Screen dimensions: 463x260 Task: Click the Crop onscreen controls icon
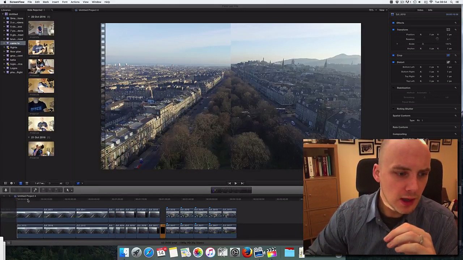[x=448, y=55]
